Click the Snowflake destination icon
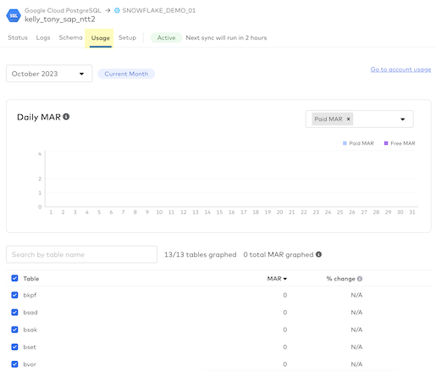Image resolution: width=436 pixels, height=372 pixels. [x=117, y=10]
